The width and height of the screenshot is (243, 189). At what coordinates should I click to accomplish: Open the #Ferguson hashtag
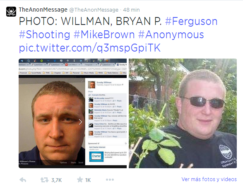[x=191, y=21]
